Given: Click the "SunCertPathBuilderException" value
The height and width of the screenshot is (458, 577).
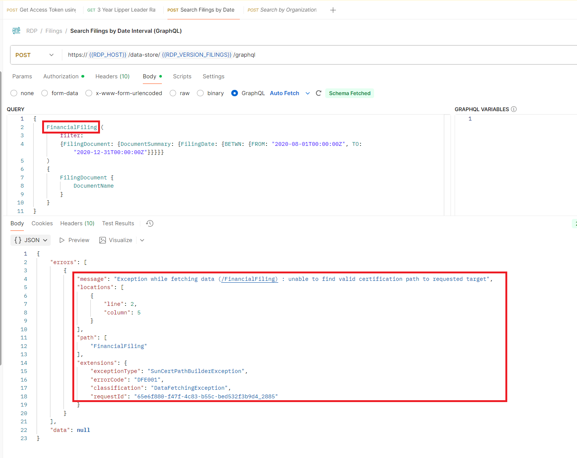Looking at the screenshot, I should [x=196, y=371].
